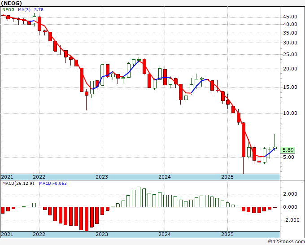This screenshot has height=245, width=305.
Task: Click 2024 on the MACD timeline
Action: pos(165,234)
